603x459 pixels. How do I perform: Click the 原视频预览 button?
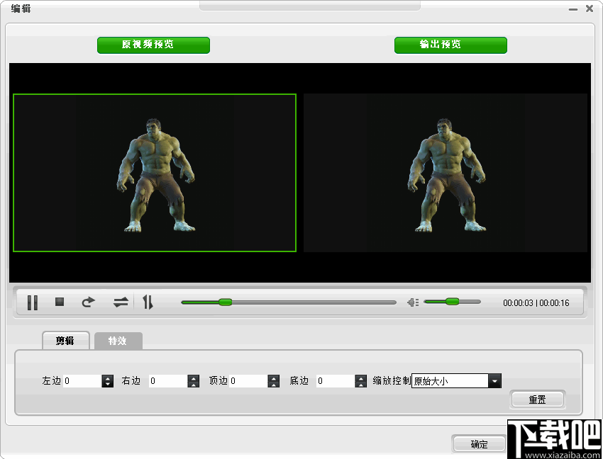153,45
